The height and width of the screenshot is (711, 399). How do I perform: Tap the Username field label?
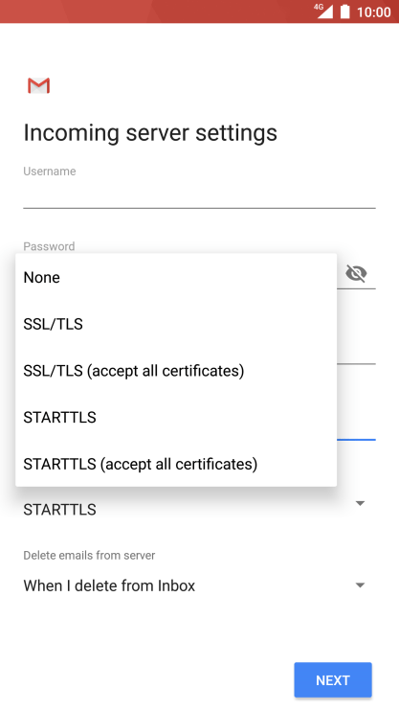50,172
